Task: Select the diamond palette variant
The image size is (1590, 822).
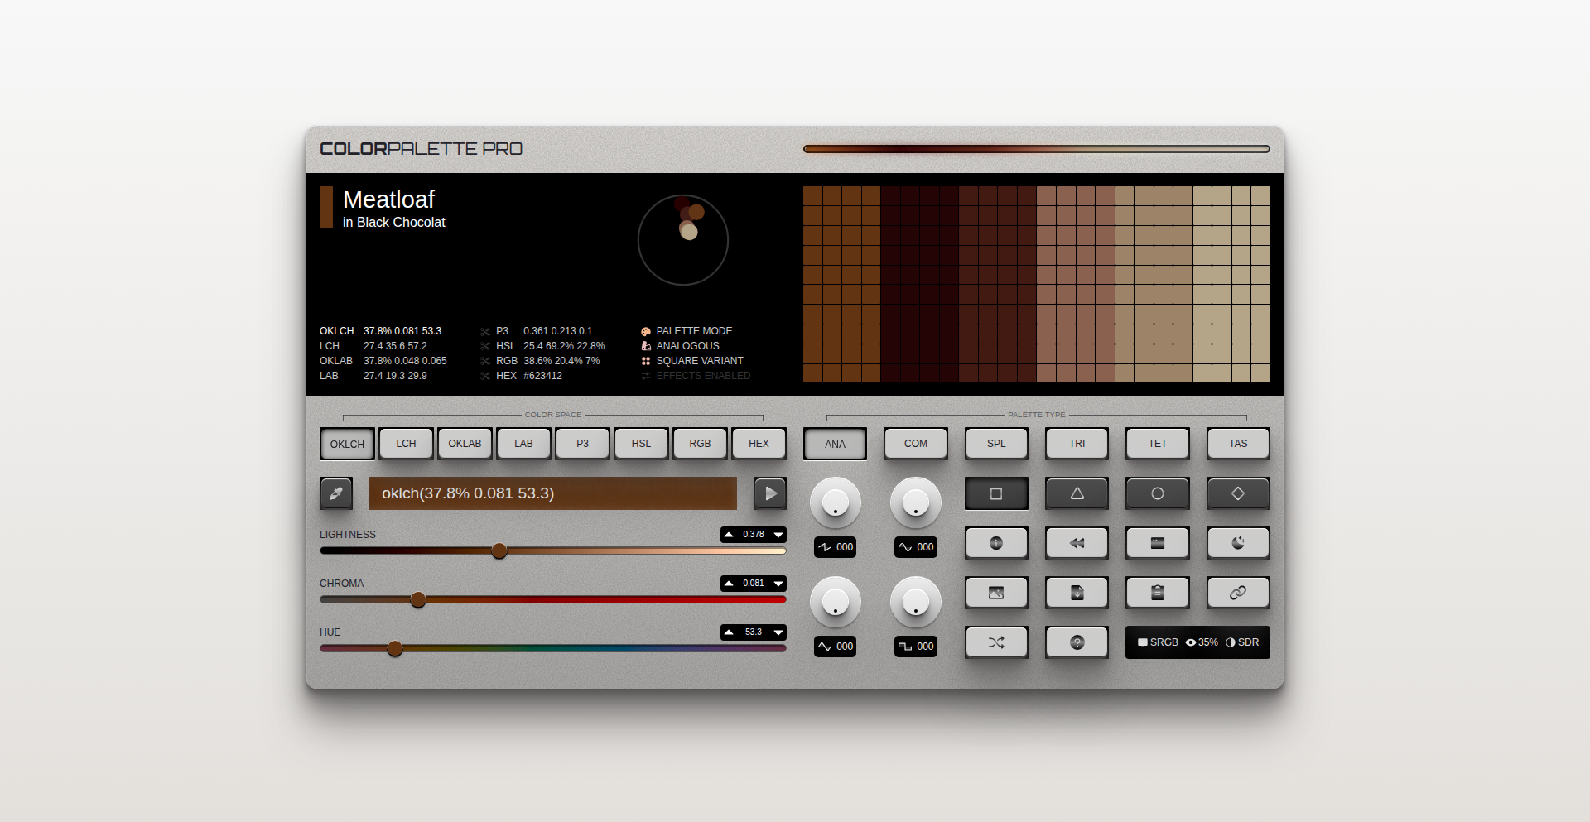Action: (x=1238, y=493)
